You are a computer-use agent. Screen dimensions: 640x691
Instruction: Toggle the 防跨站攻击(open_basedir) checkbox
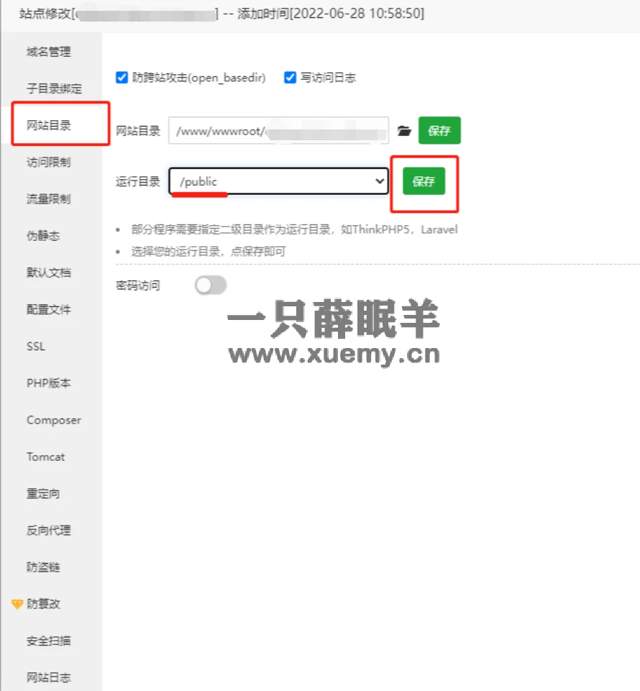tap(122, 78)
